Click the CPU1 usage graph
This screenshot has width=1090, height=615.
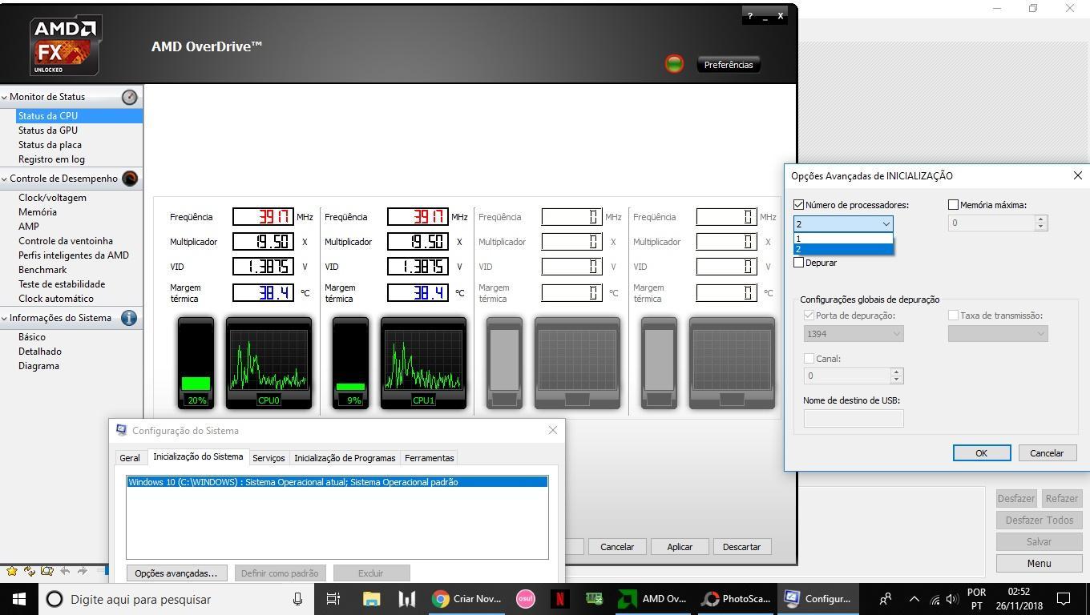(x=423, y=363)
